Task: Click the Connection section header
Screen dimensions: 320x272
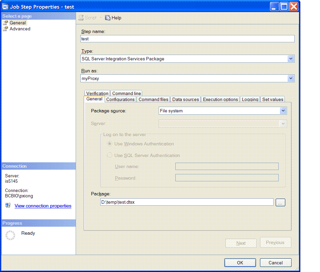Action: click(38, 166)
